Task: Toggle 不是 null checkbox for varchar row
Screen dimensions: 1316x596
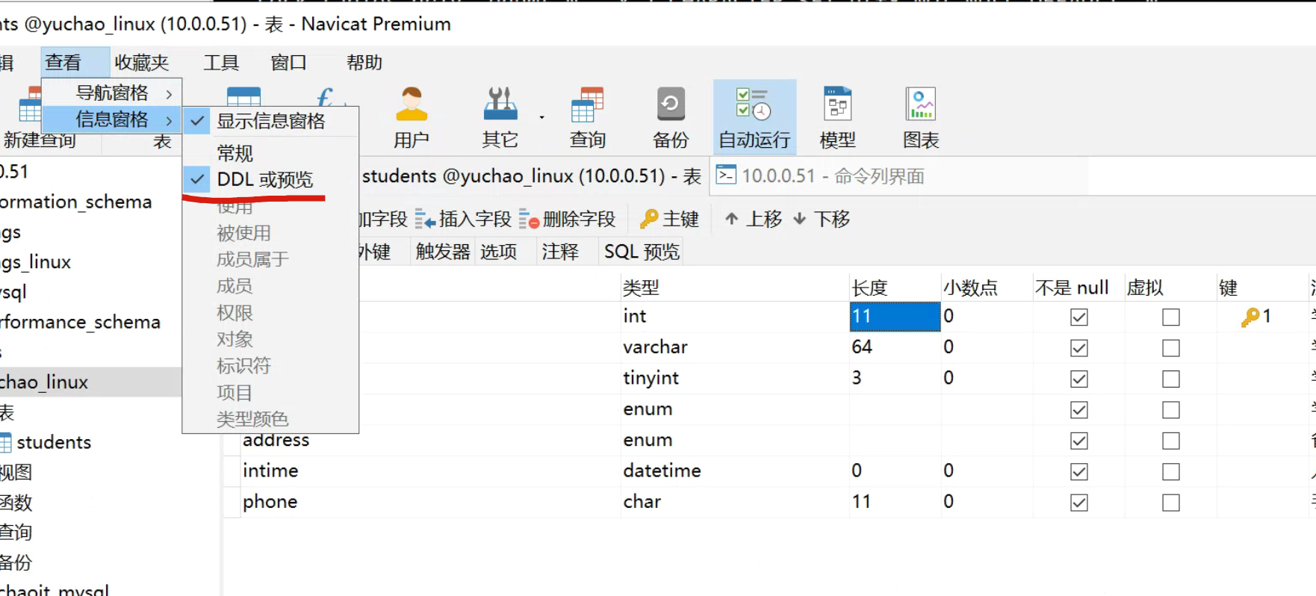Action: (x=1078, y=348)
